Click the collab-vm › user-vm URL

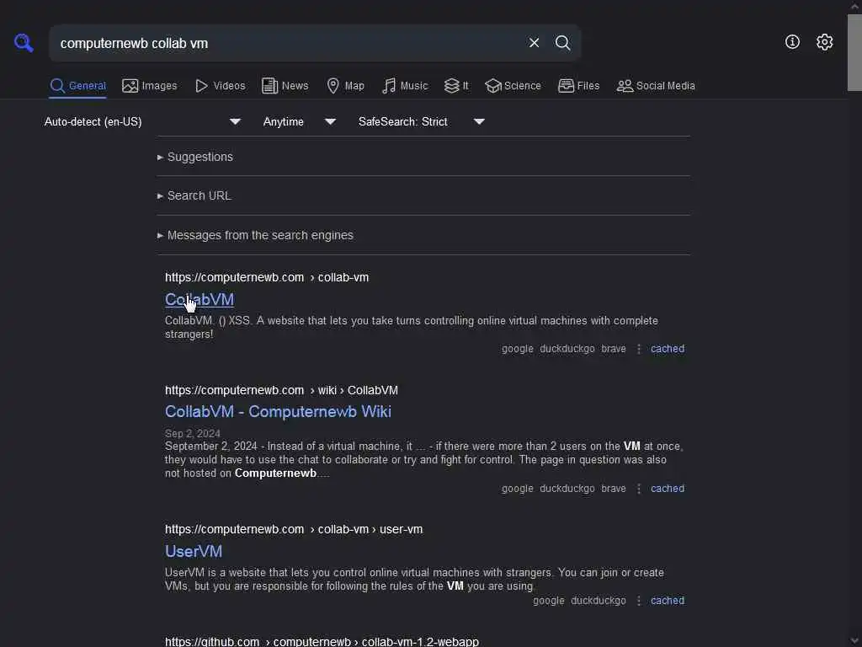(294, 529)
